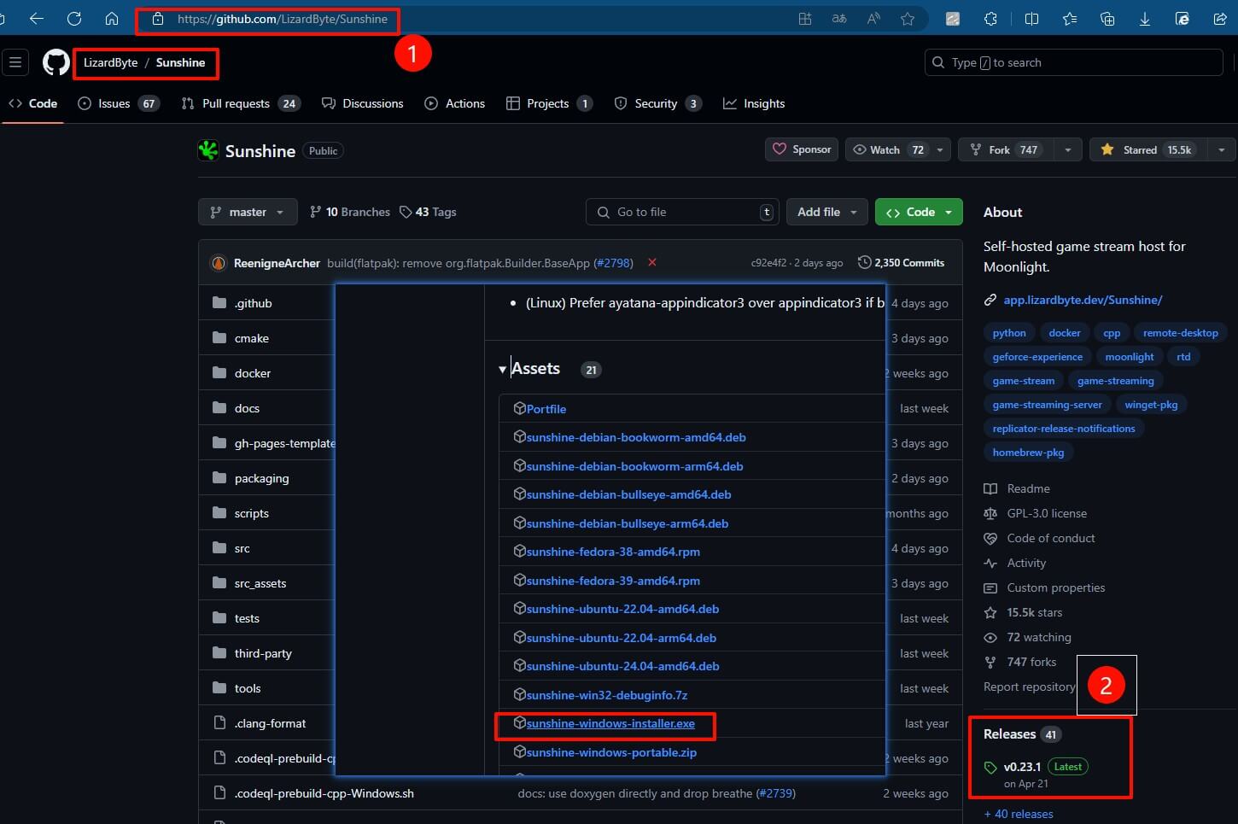Switch to the Code tab

coord(33,103)
